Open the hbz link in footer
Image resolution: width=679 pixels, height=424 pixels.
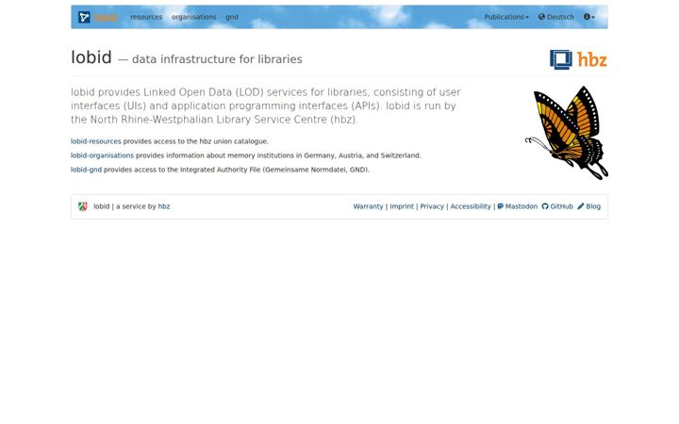(164, 206)
